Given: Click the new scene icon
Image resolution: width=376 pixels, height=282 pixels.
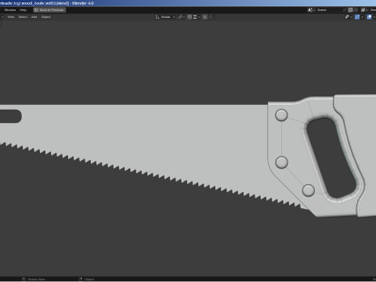Looking at the screenshot, I should click(351, 10).
